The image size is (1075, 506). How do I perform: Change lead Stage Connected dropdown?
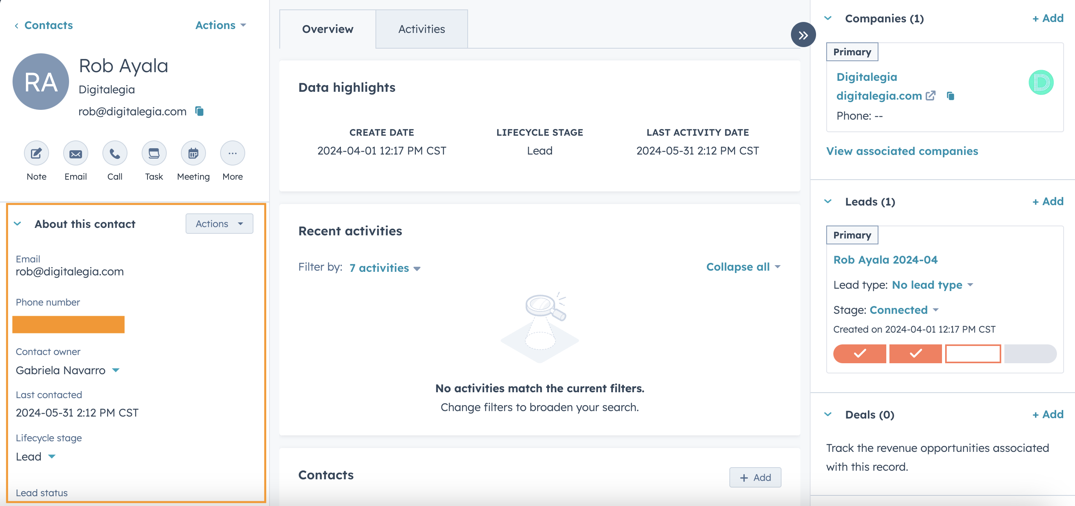click(904, 310)
